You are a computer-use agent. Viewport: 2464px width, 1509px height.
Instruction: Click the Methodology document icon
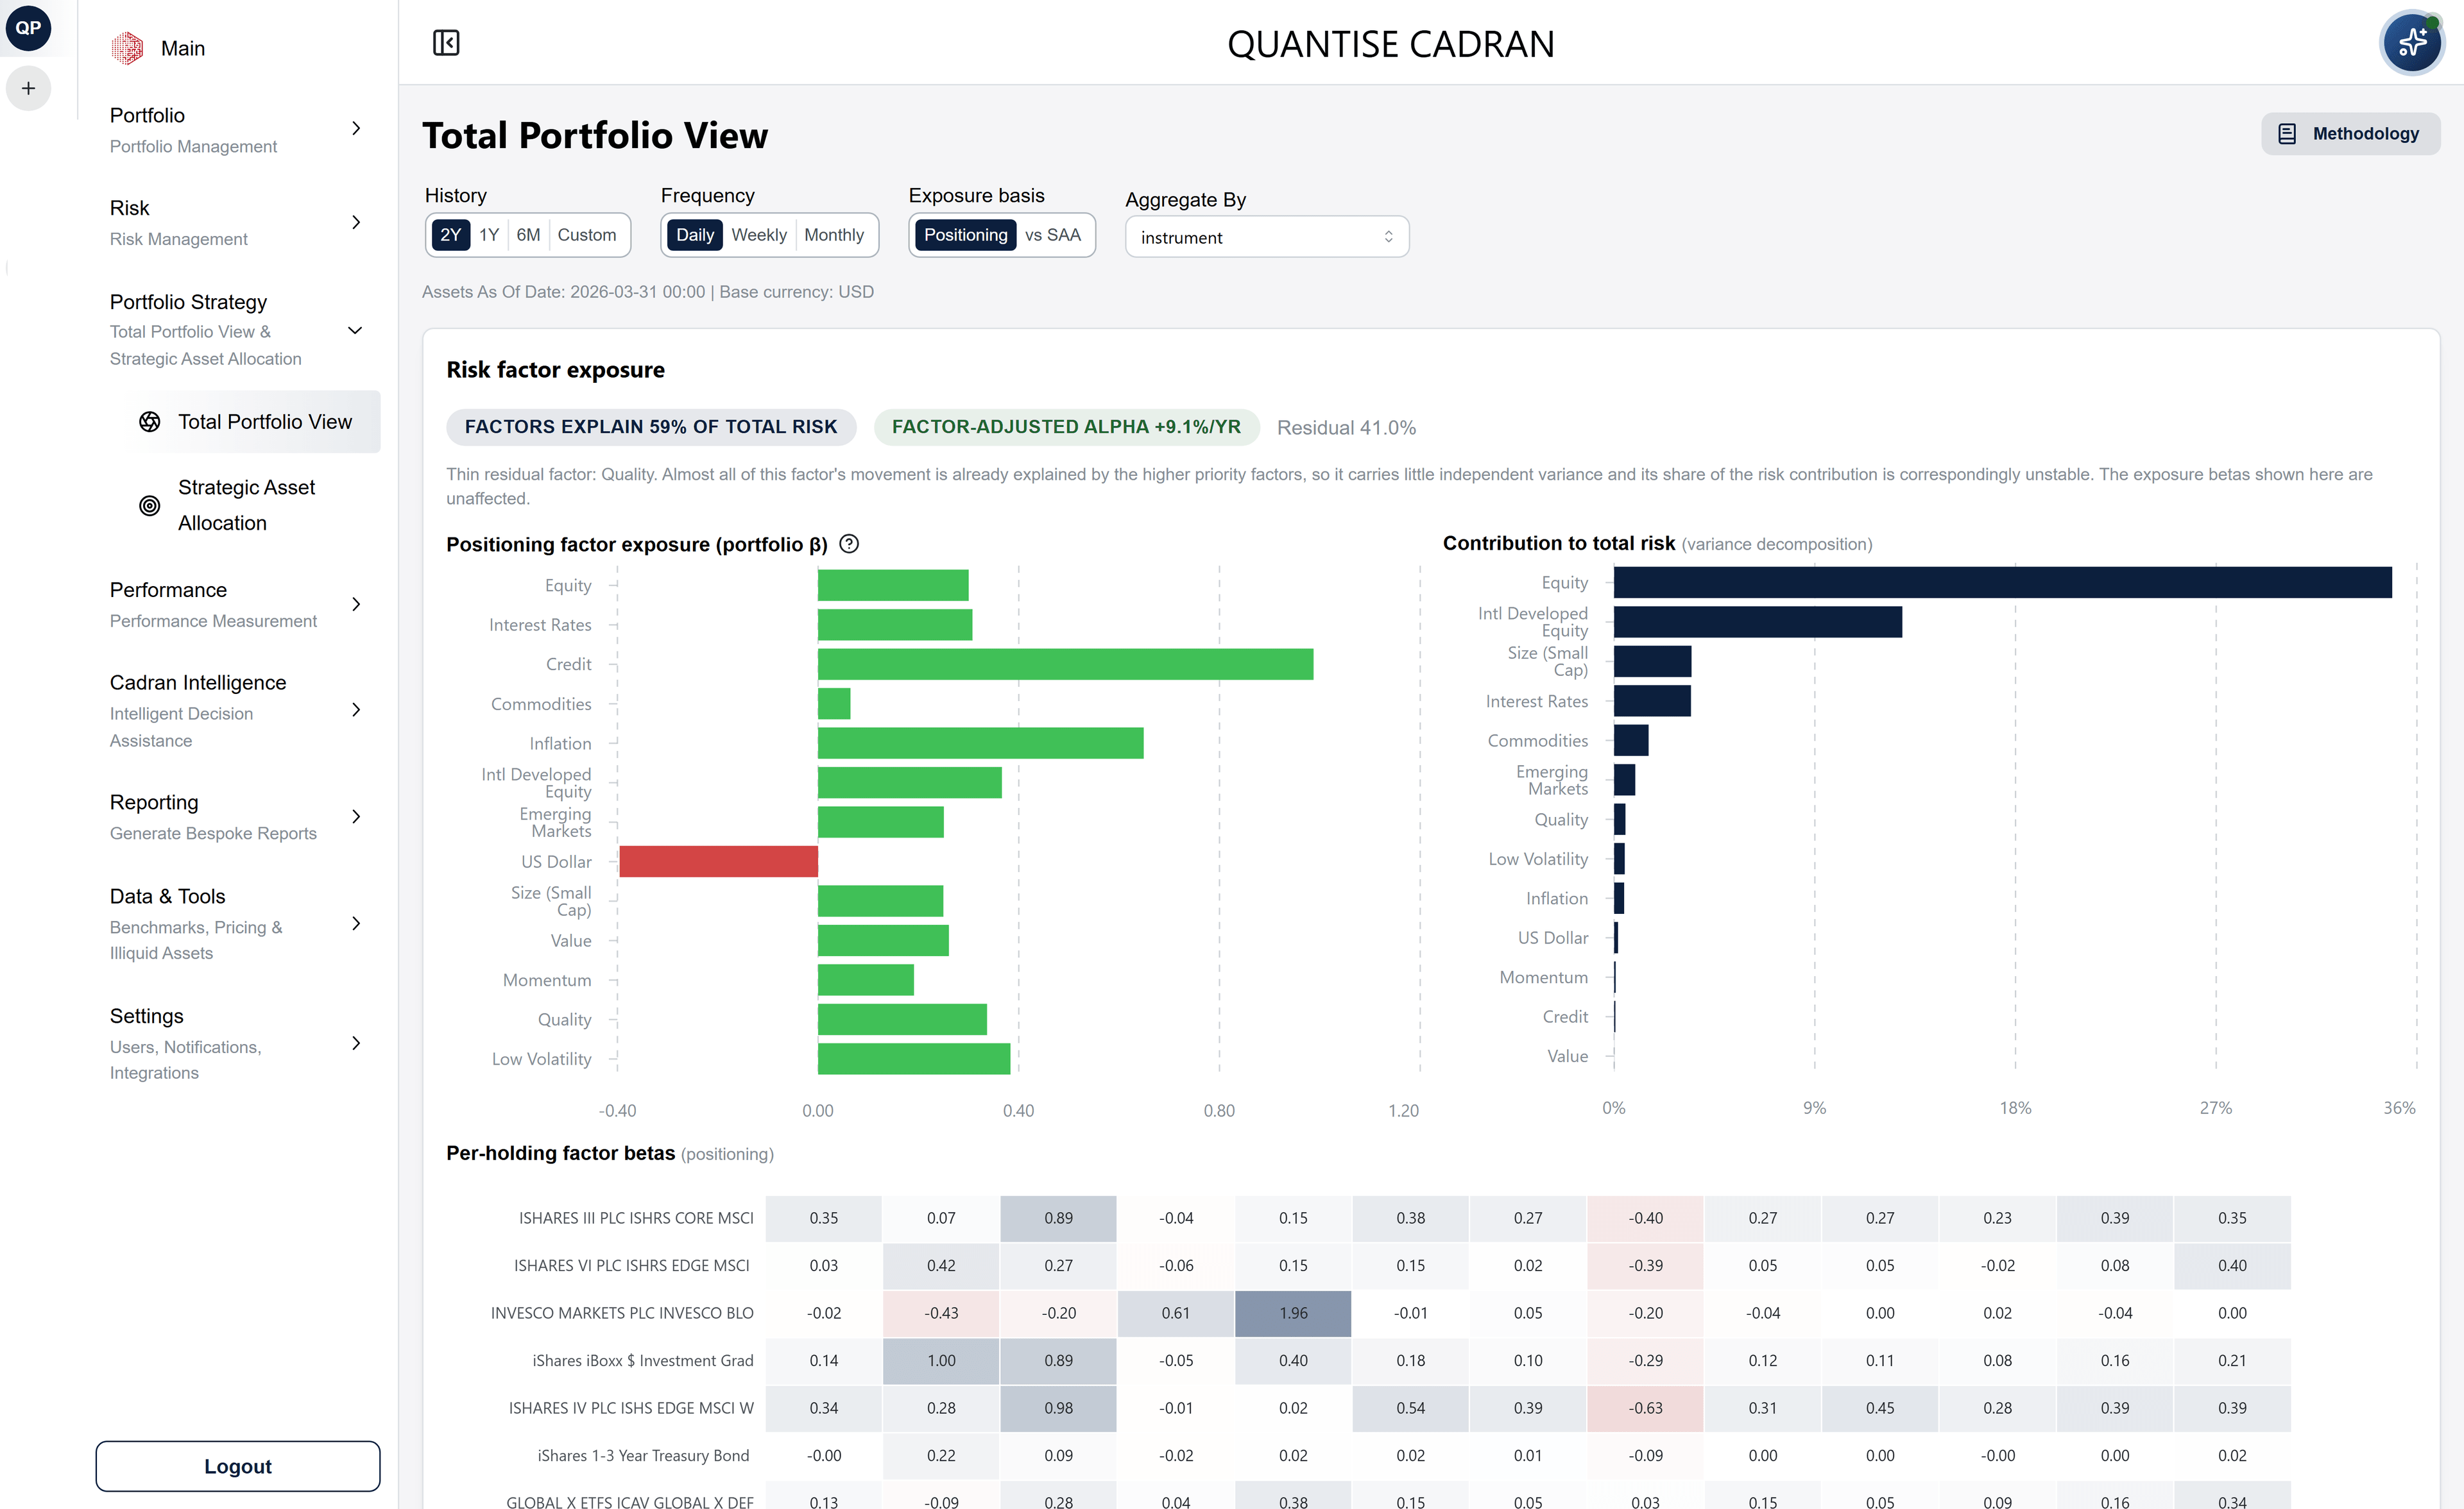click(2286, 134)
